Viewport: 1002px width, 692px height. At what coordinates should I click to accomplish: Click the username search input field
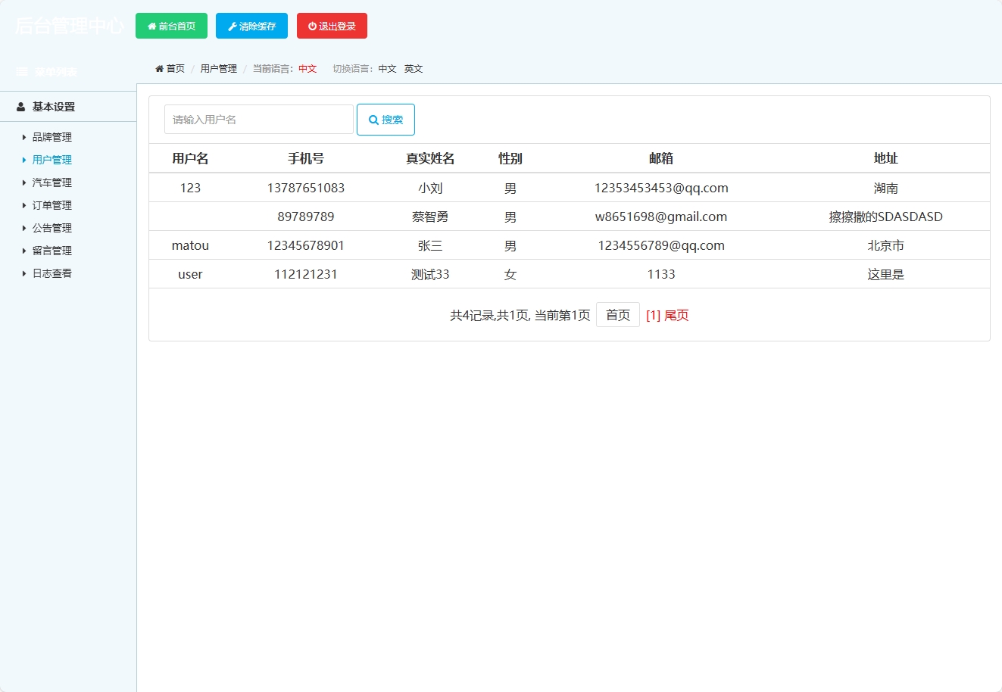[258, 119]
